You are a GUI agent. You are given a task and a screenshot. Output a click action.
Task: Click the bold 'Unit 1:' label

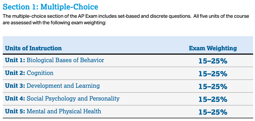(15, 60)
